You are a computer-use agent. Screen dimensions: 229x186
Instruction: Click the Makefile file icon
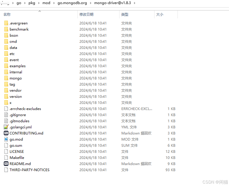point(6,158)
